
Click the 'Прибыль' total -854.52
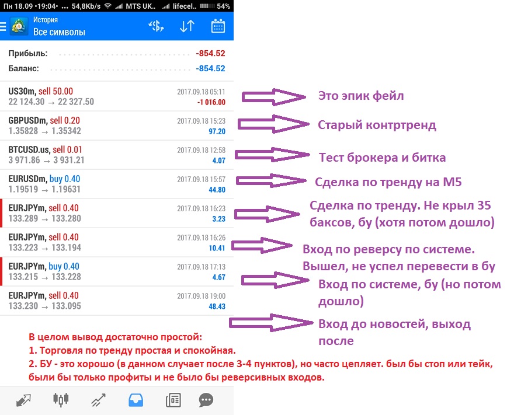pos(210,53)
